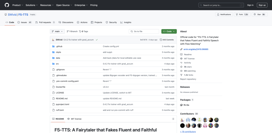The image size is (272, 133).
Task: Open the .github folder
Action: (59, 46)
